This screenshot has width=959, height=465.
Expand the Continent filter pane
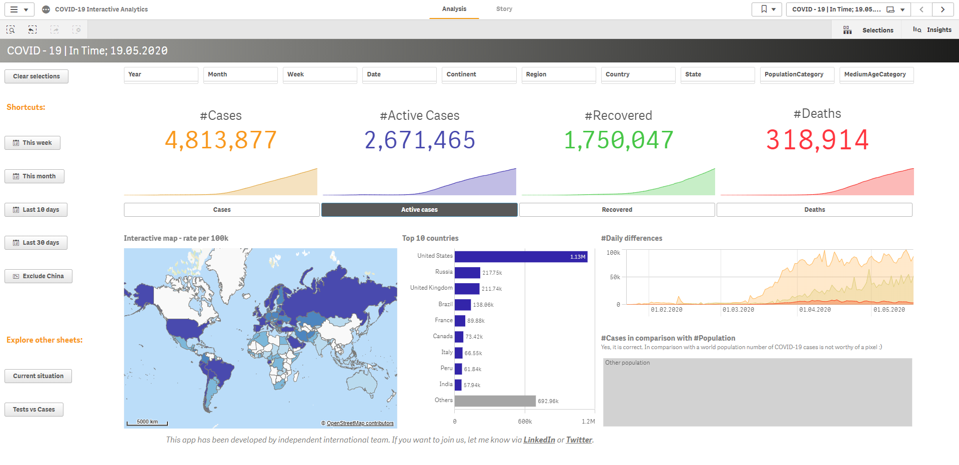478,74
